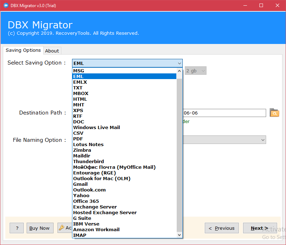Click the key icon on the Activate button
Screen dimensions: 286x245
(x=61, y=228)
